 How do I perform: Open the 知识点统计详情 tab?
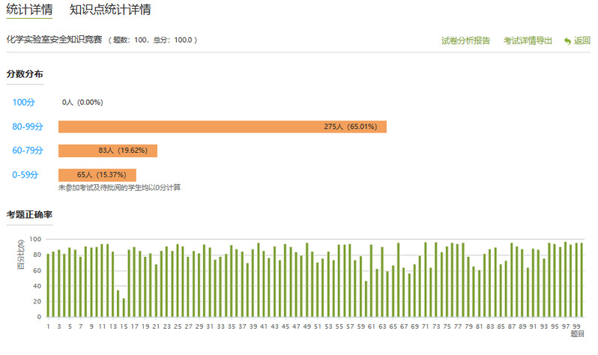click(110, 10)
